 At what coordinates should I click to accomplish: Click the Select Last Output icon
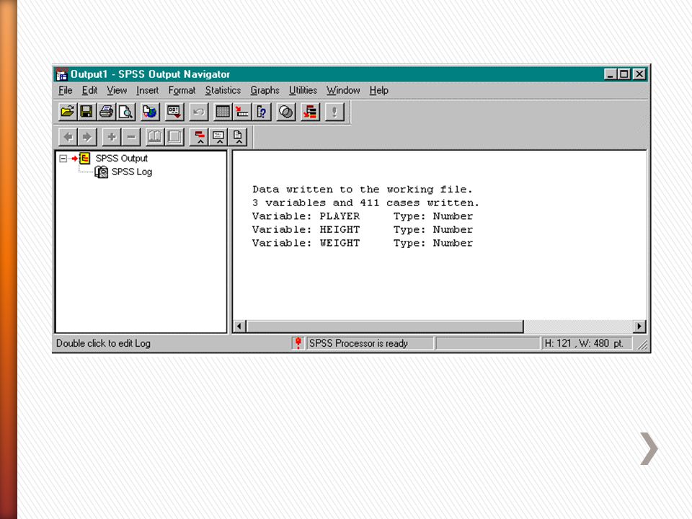[310, 112]
